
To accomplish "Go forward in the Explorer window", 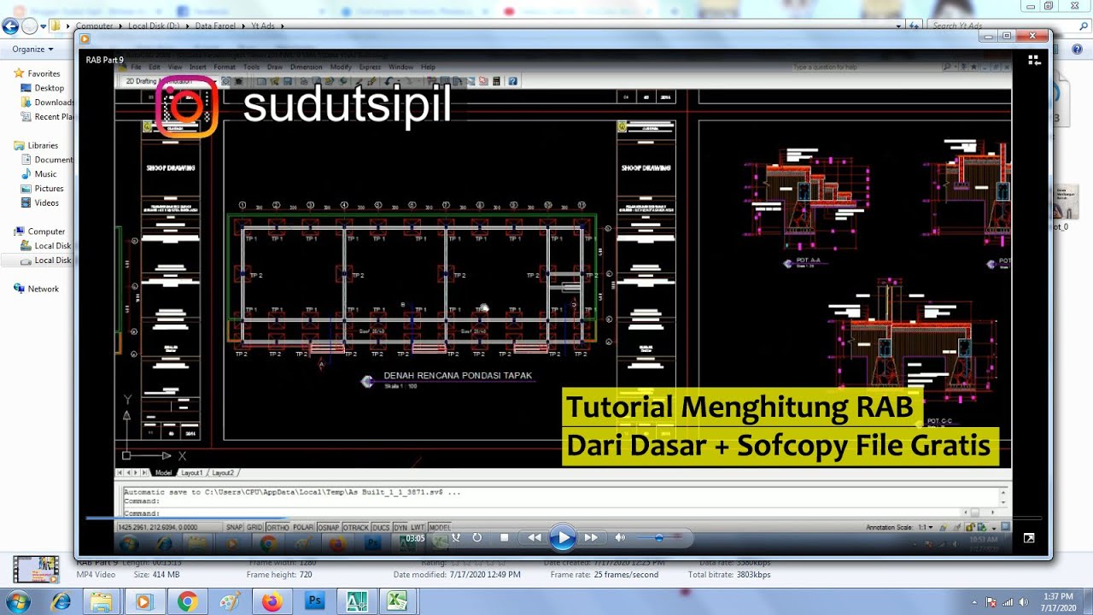I will pyautogui.click(x=30, y=26).
